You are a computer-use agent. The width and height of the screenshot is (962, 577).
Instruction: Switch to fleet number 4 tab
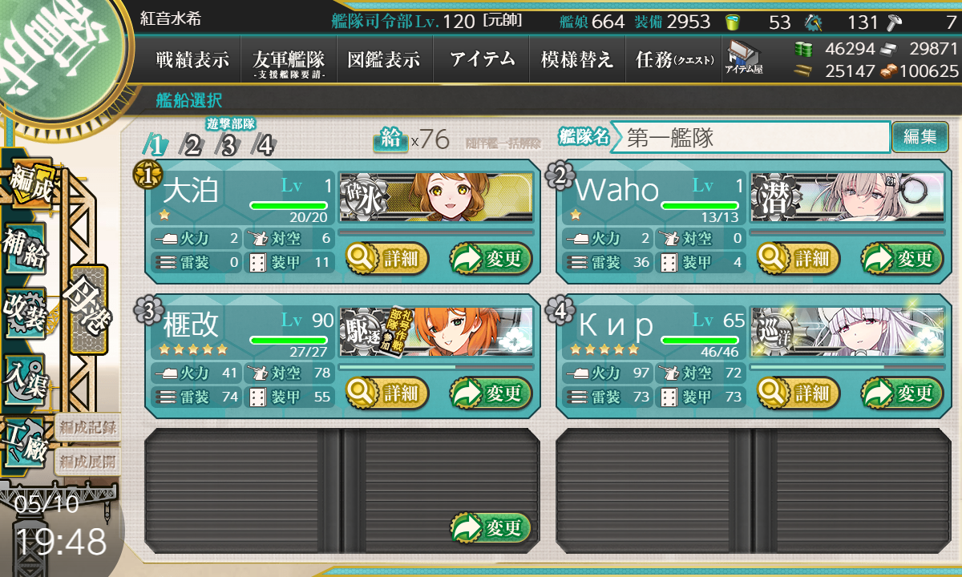tap(265, 145)
